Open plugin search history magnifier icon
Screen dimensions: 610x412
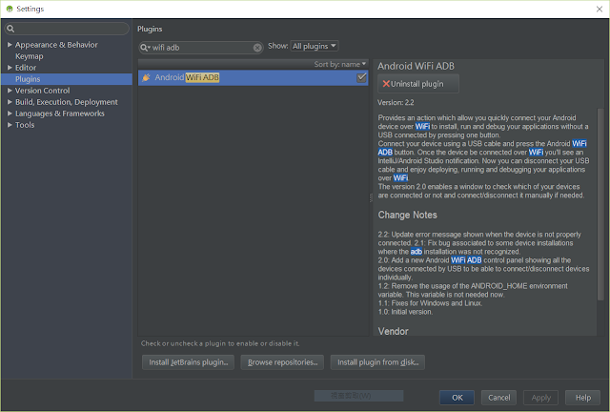pos(145,48)
